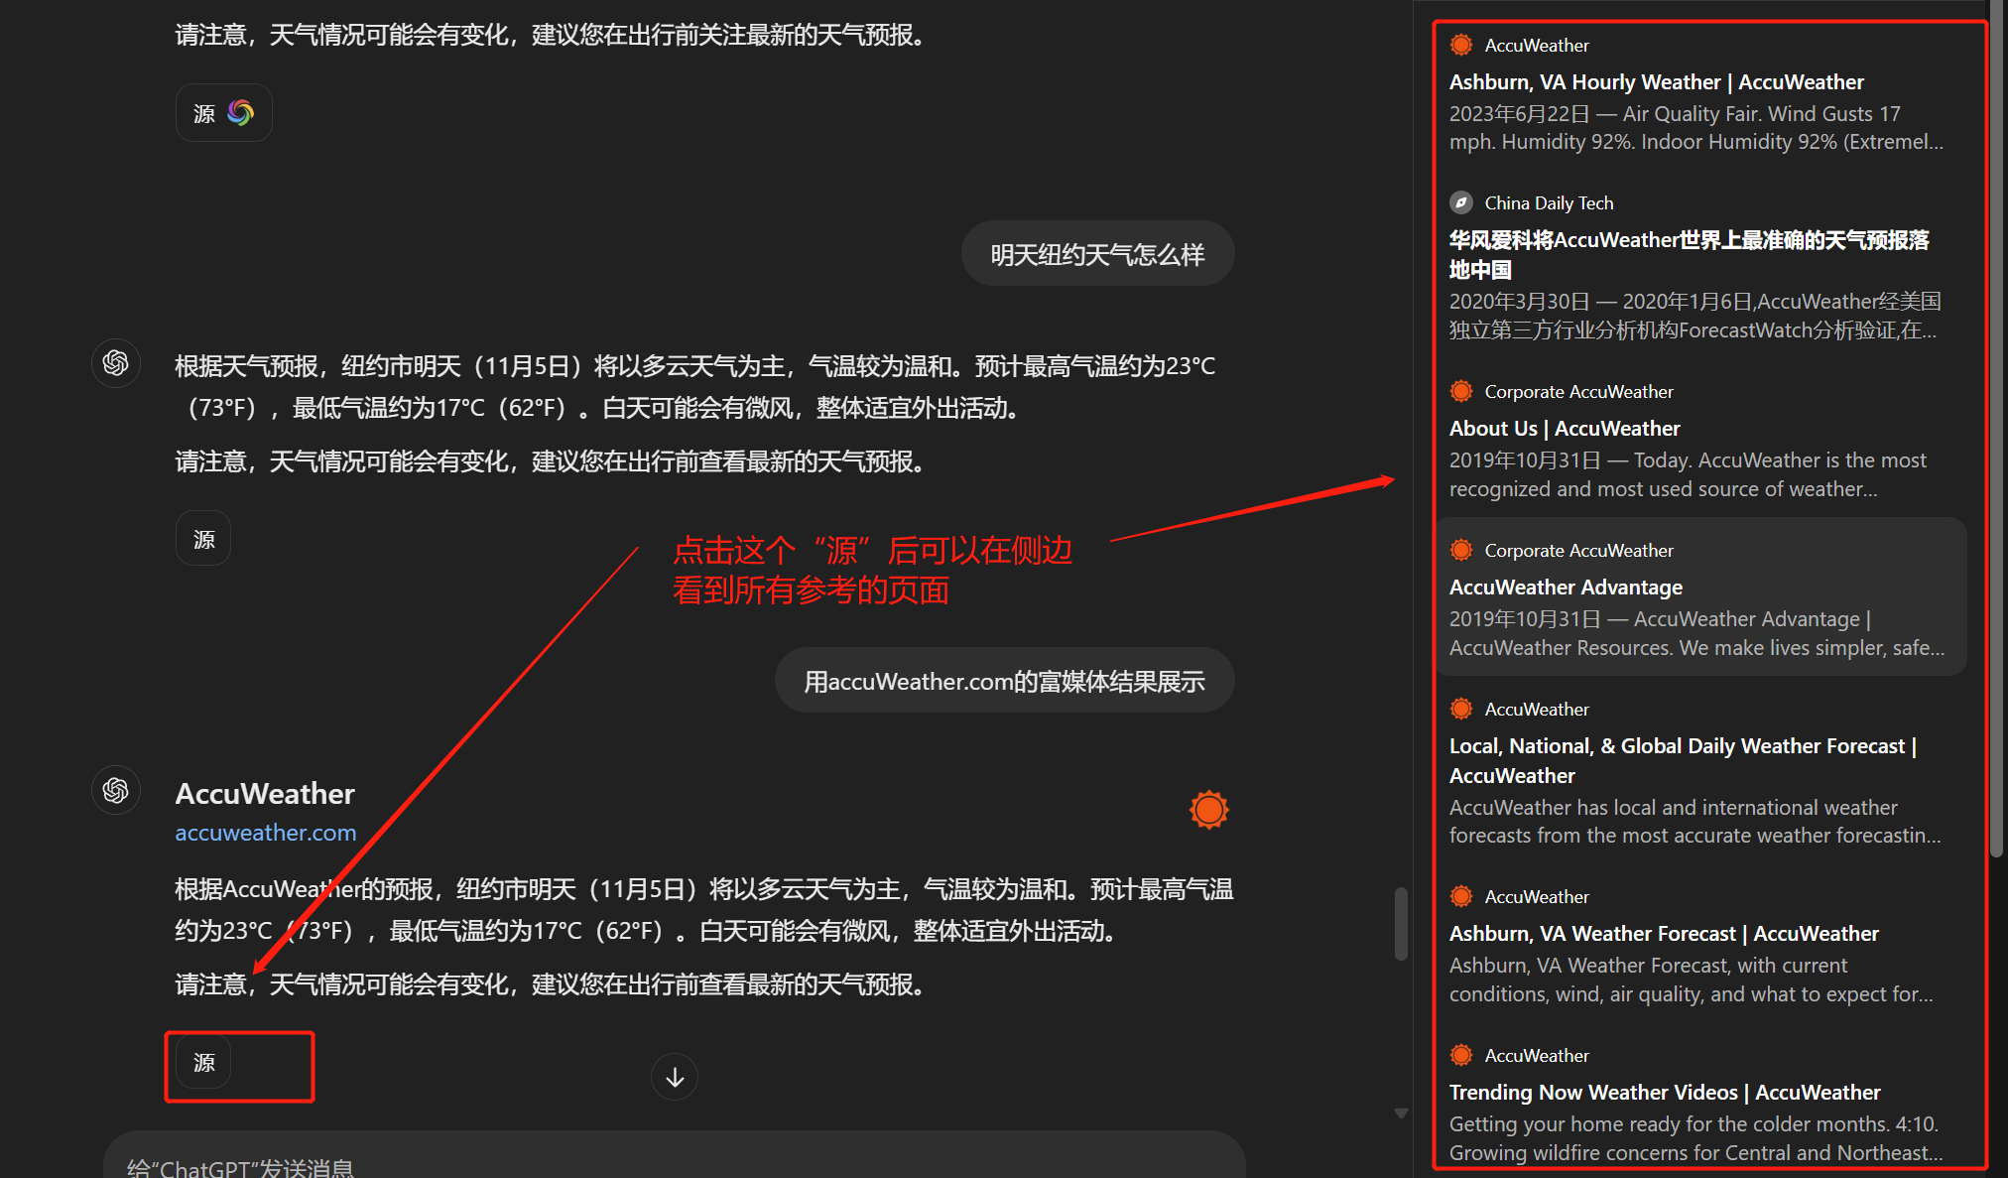
Task: Open sources for the first New York weather reply
Action: coord(203,539)
